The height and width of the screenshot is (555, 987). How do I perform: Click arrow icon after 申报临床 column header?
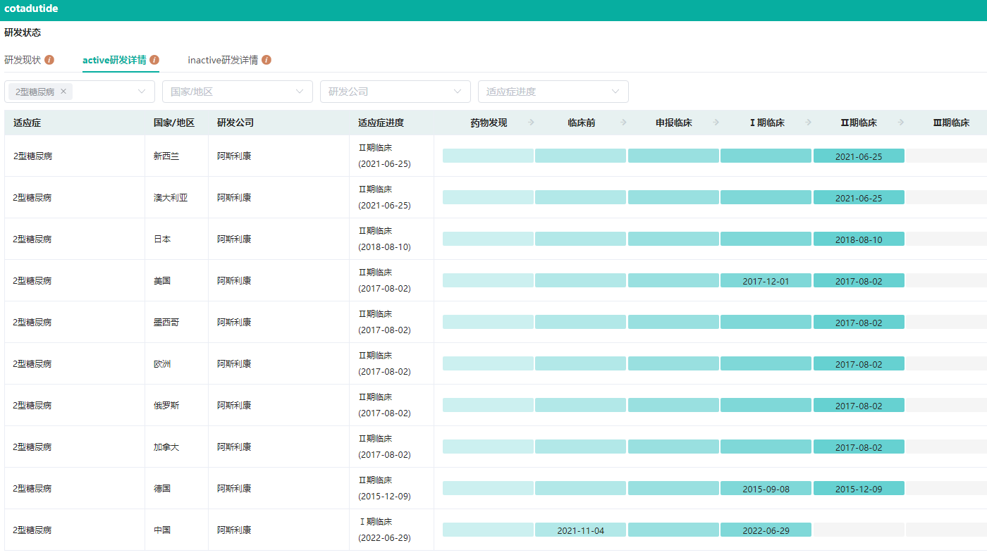pos(716,123)
